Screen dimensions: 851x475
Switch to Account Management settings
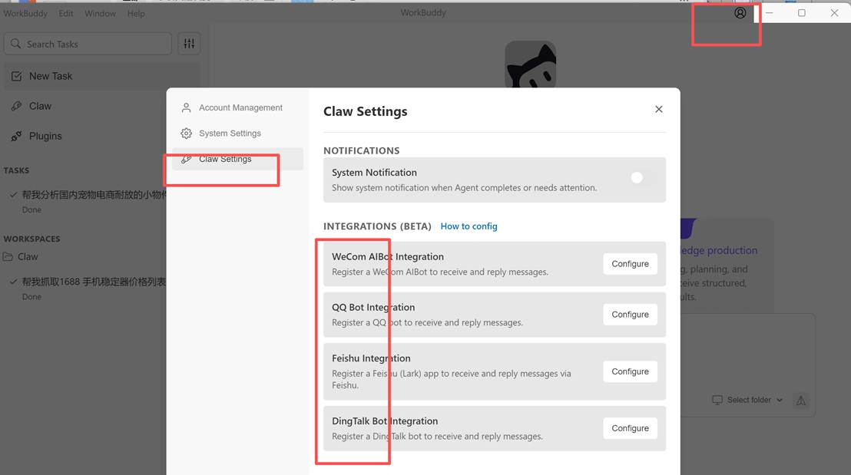[x=238, y=107]
